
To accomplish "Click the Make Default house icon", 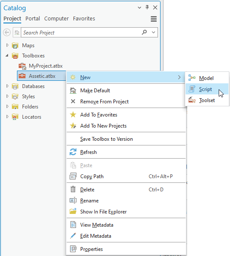I will 73,91.
